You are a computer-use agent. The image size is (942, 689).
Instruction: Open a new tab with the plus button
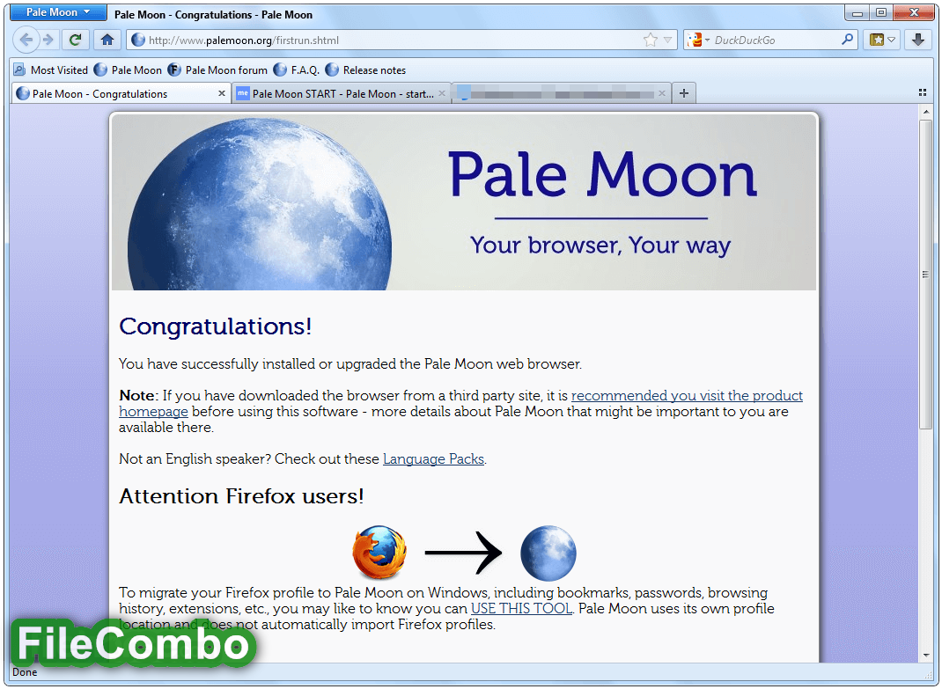(684, 93)
